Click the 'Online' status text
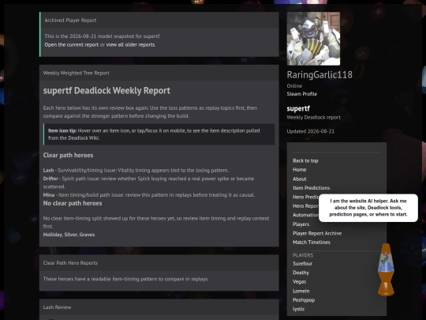426x320 pixels. pos(294,85)
